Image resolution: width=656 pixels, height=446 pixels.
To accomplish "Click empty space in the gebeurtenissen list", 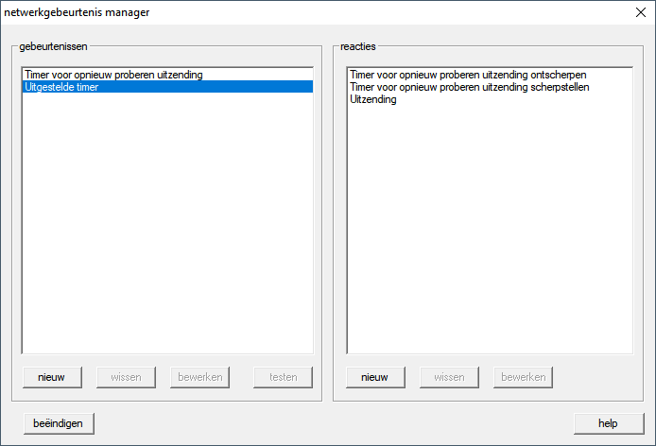I will click(x=167, y=227).
